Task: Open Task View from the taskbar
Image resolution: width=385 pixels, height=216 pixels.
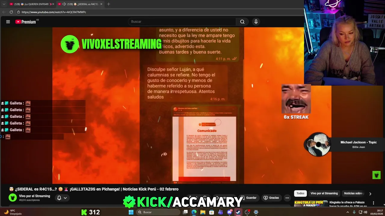Action: [185, 212]
